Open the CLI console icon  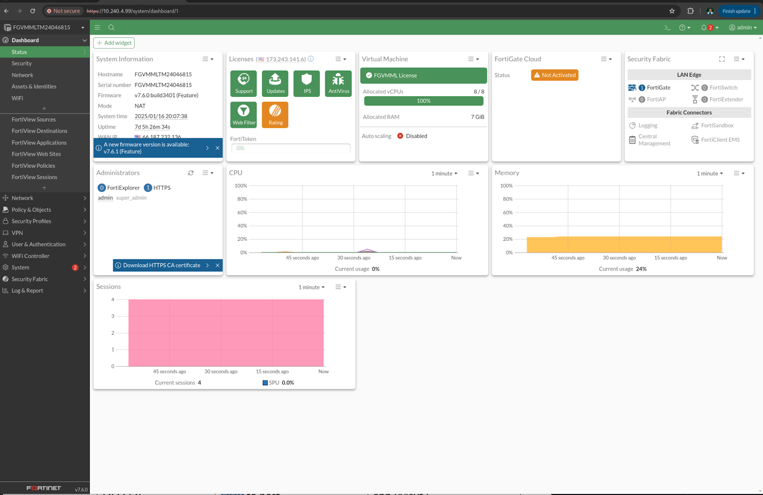tap(667, 28)
